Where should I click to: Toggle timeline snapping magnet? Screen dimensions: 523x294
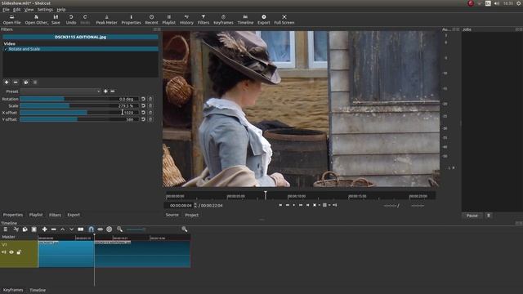(x=91, y=229)
